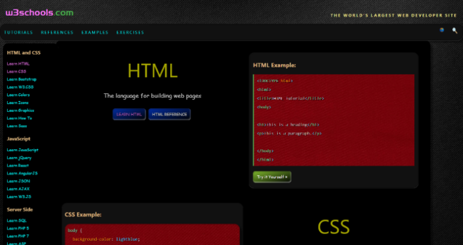Click the CSS Example: title
Viewport: 463px width, 245px height.
[83, 214]
